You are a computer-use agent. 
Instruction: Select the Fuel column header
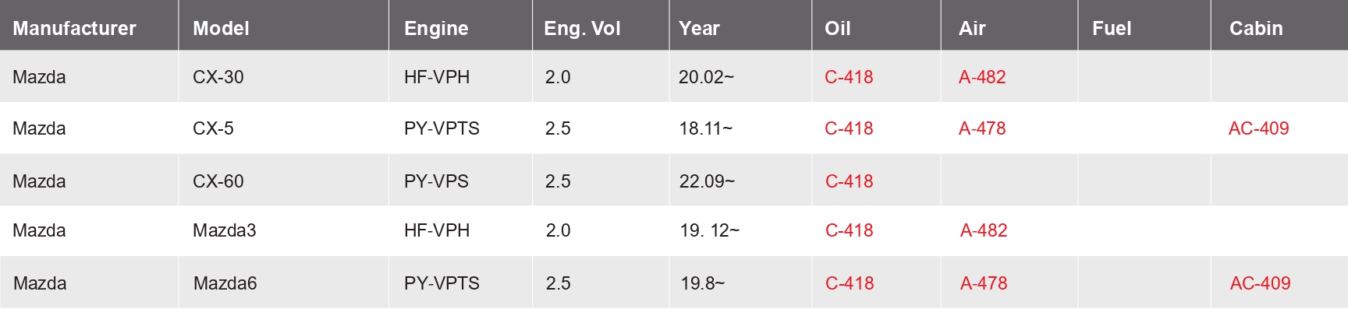[x=1112, y=29]
